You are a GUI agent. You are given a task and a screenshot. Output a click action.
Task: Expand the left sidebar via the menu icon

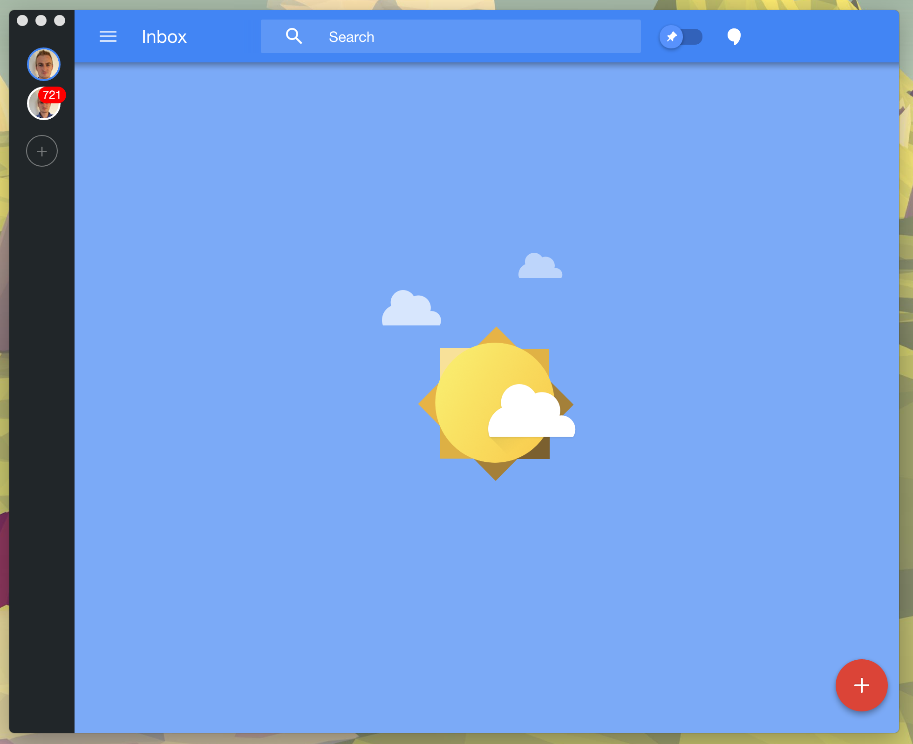click(108, 36)
